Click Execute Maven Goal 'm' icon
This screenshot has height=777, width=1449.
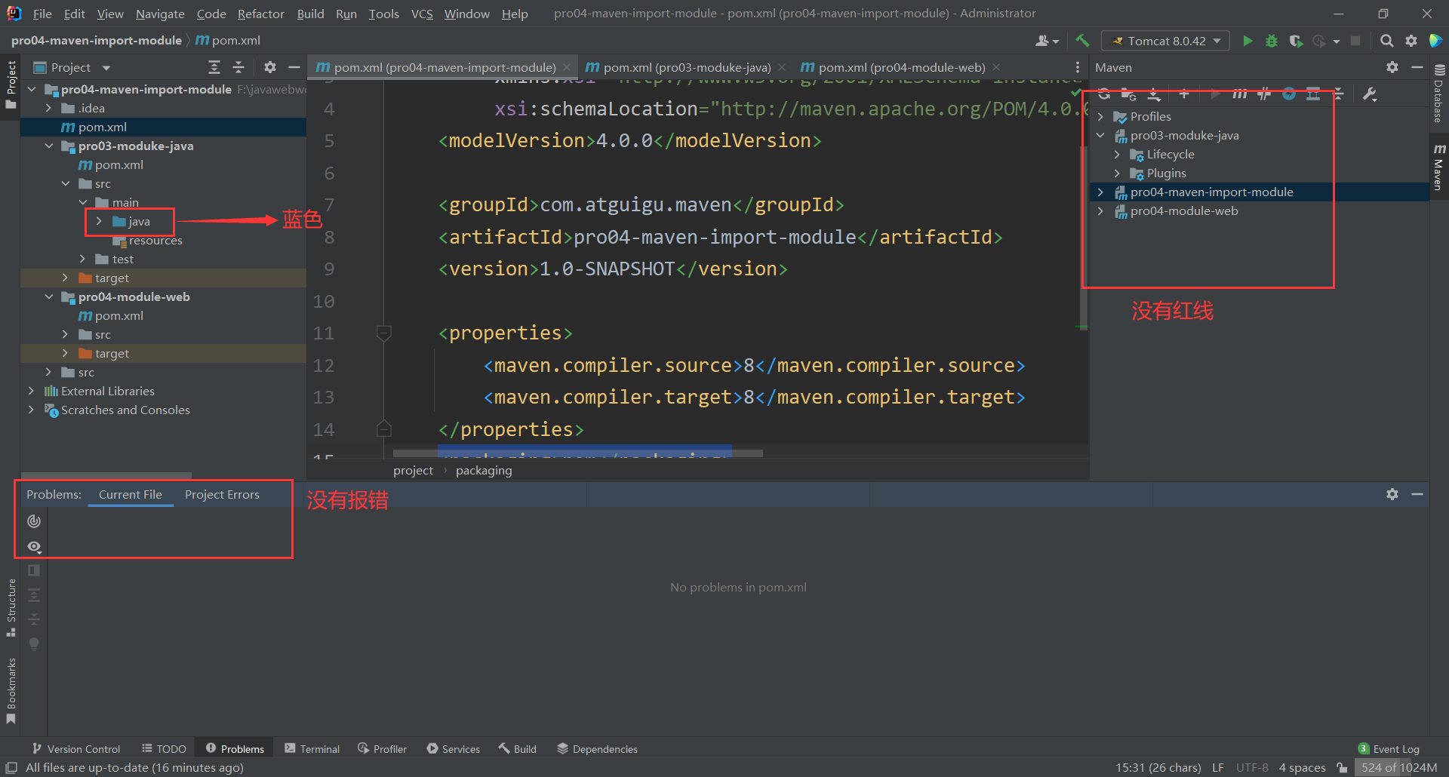tap(1239, 94)
